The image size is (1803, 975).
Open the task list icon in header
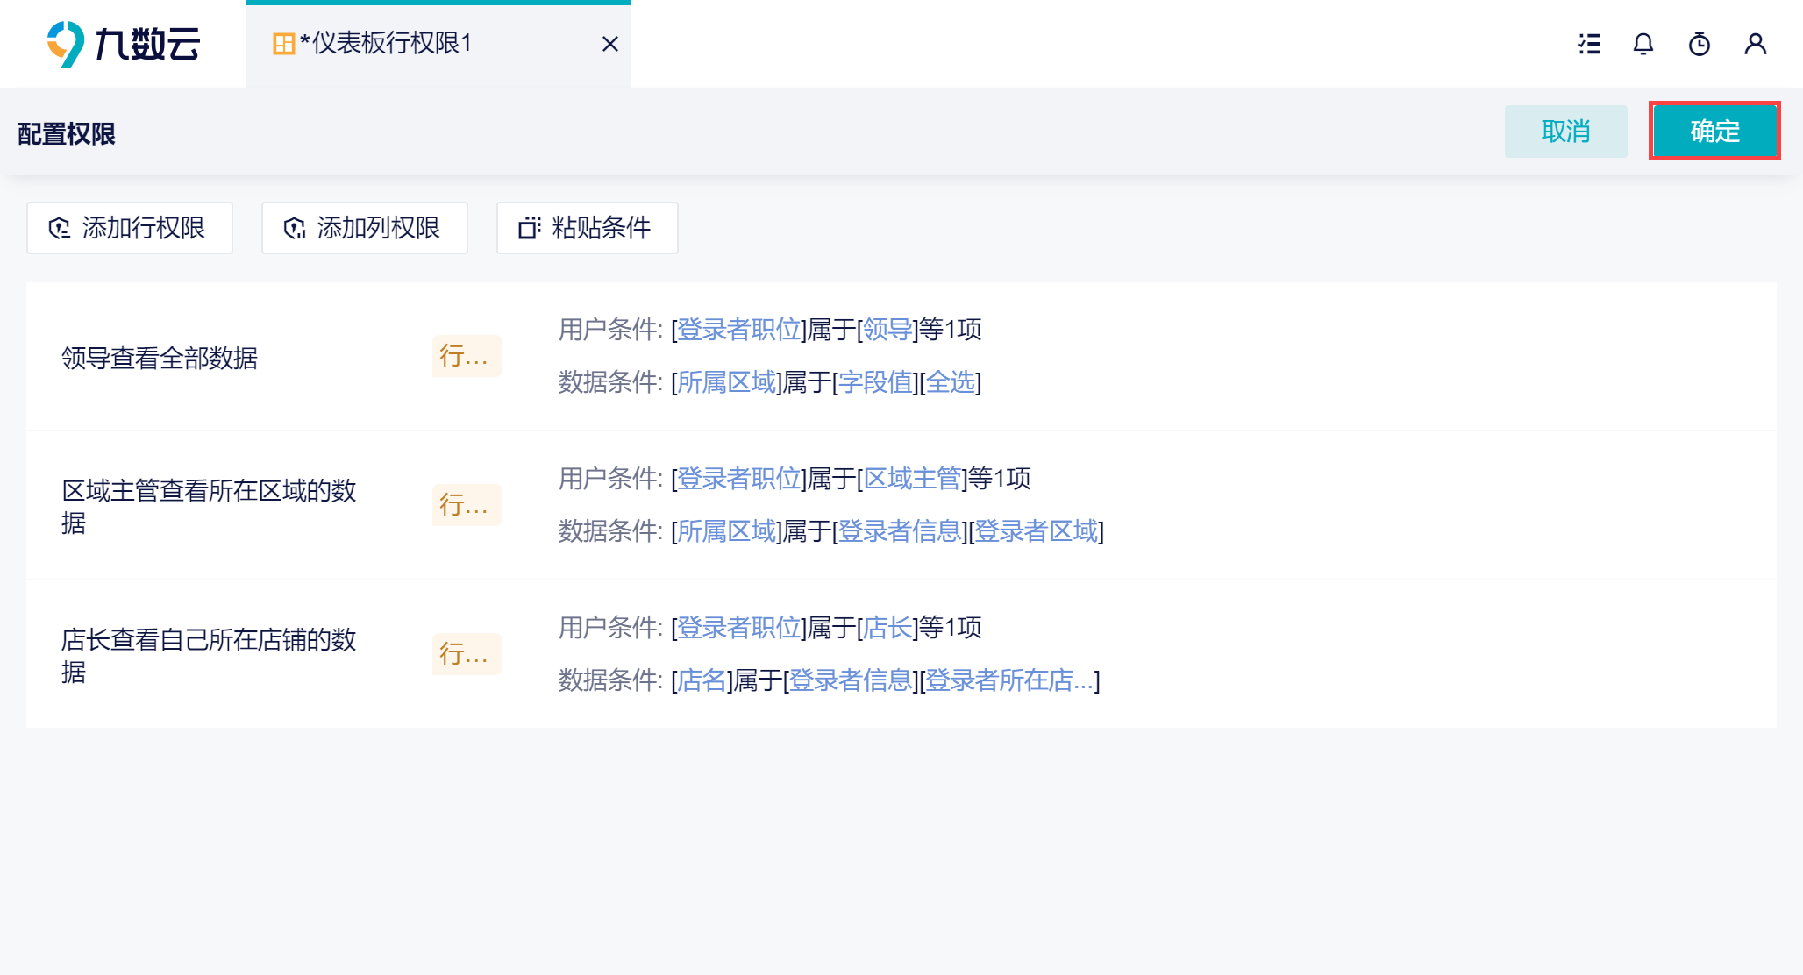tap(1588, 44)
